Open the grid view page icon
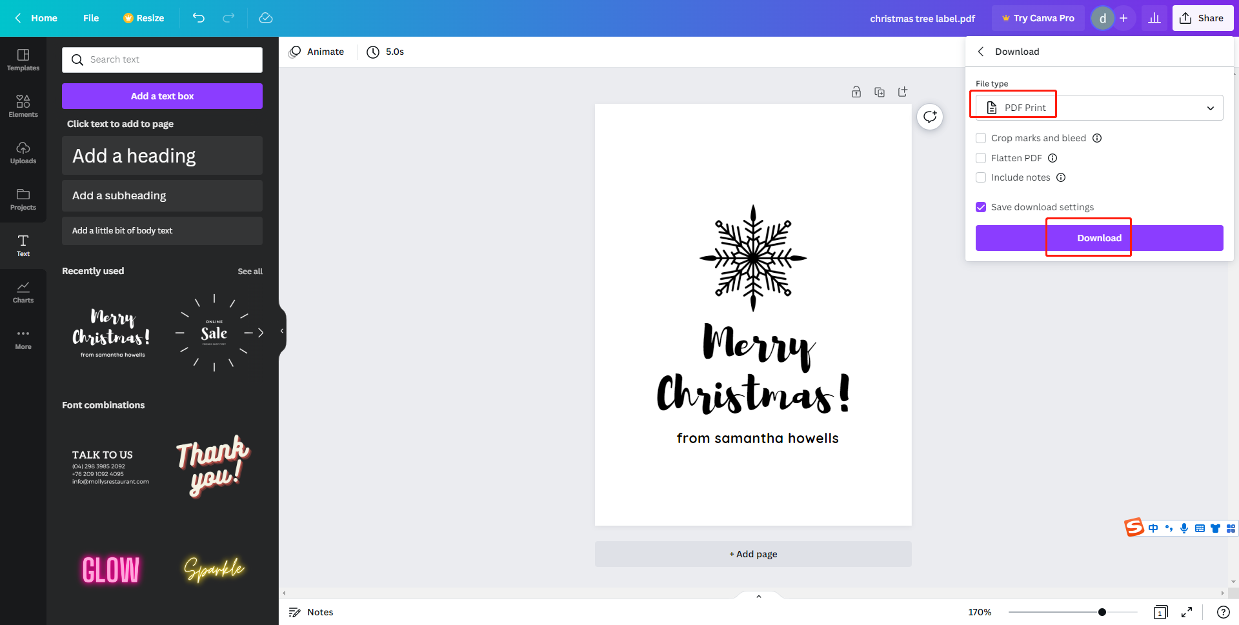This screenshot has width=1239, height=625. [1160, 612]
